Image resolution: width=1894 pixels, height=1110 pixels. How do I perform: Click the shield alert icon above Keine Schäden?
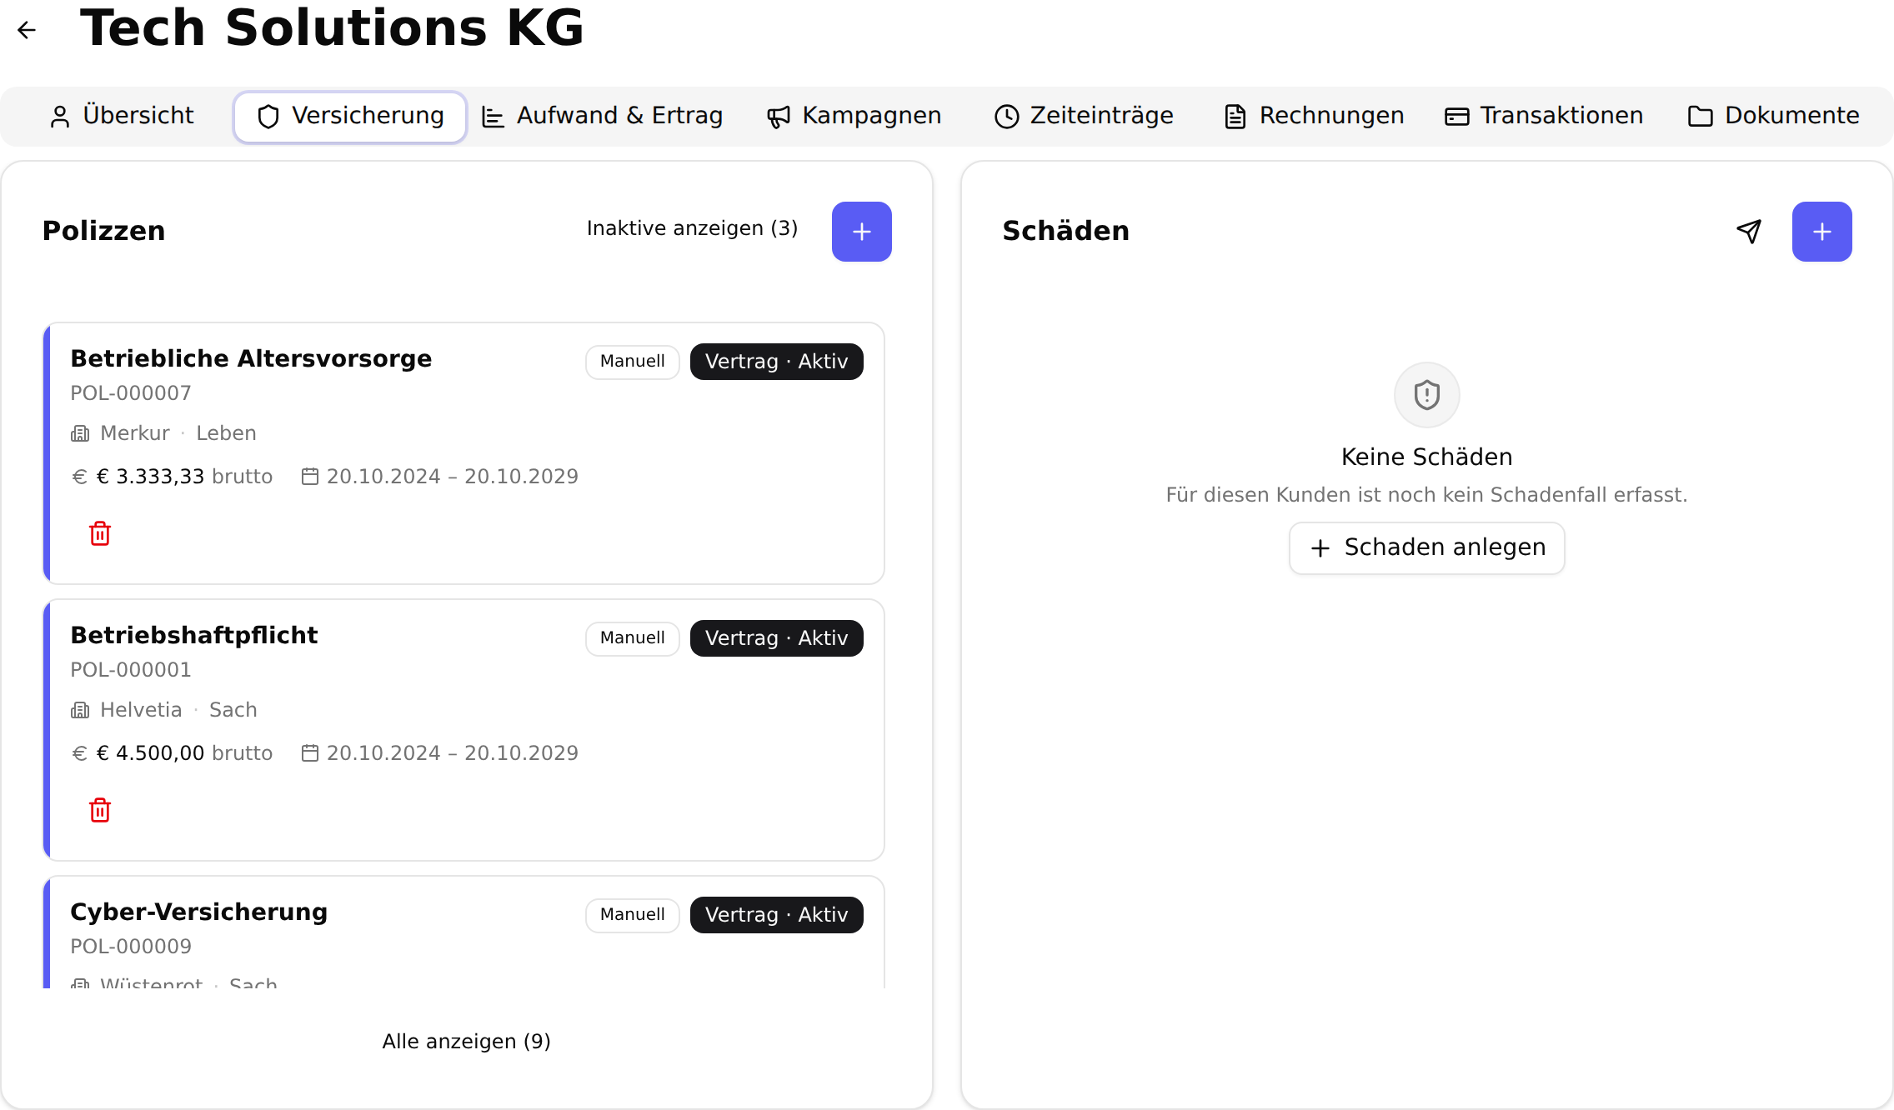(x=1426, y=395)
